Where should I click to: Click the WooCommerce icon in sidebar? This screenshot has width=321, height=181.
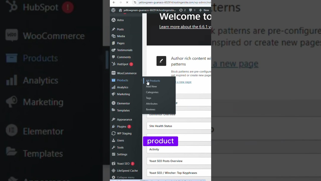tap(114, 73)
